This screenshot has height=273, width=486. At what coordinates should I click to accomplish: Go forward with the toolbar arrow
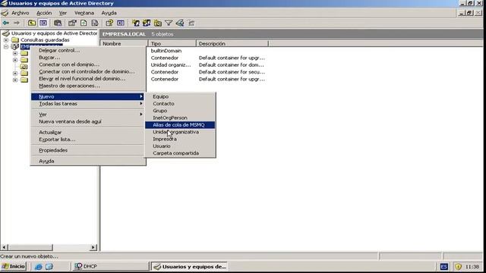(17, 23)
